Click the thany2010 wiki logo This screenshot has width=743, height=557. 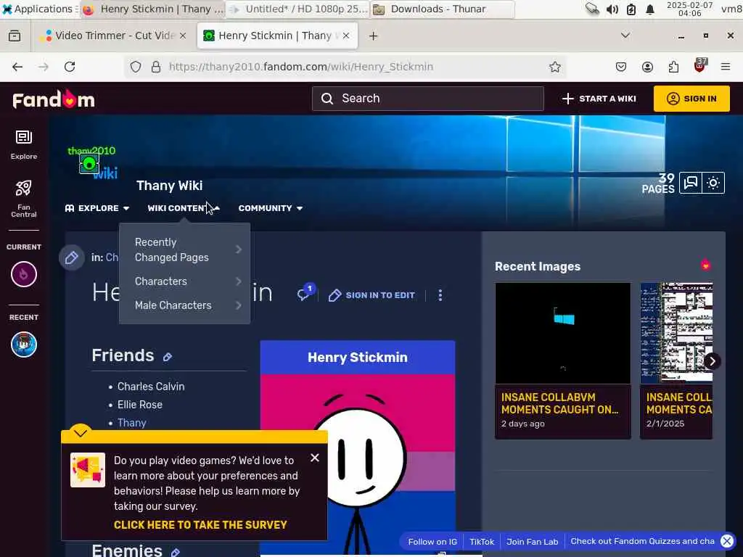pyautogui.click(x=92, y=162)
